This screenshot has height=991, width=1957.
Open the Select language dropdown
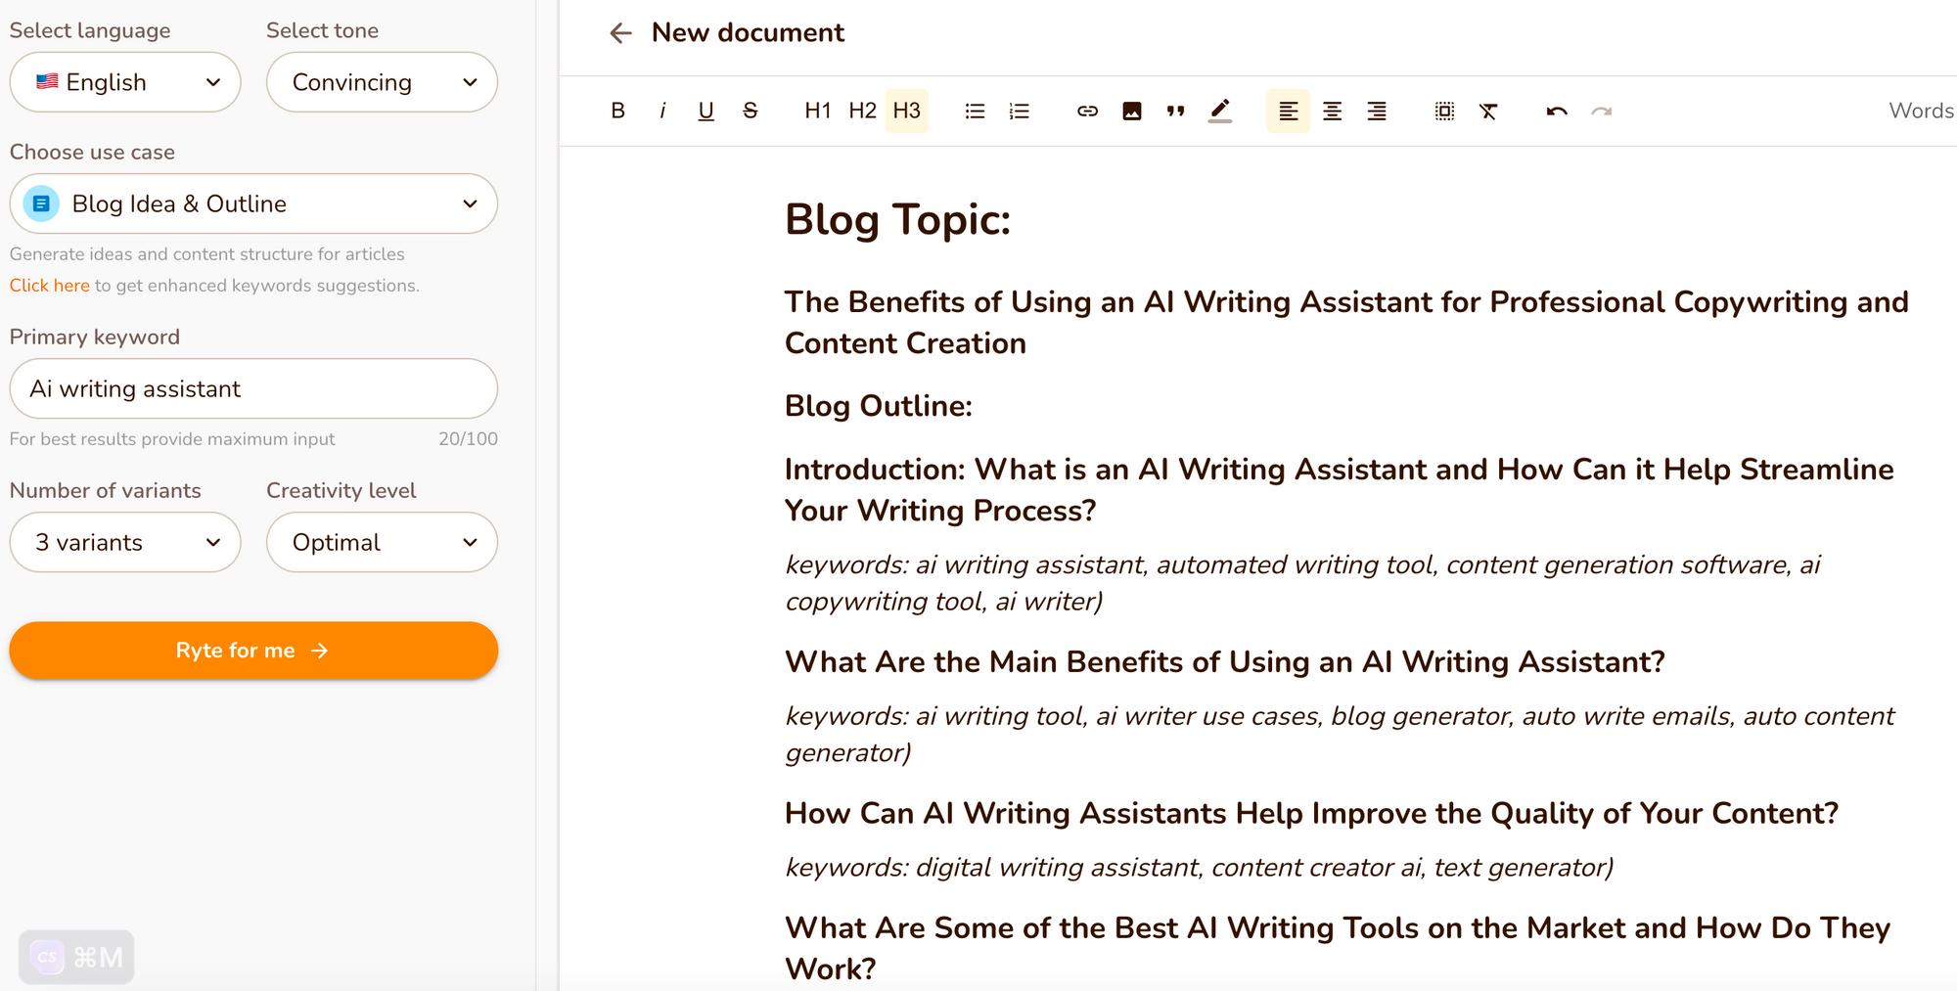coord(125,82)
